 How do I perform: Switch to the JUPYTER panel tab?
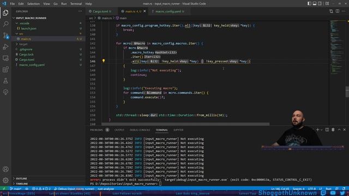click(x=178, y=130)
